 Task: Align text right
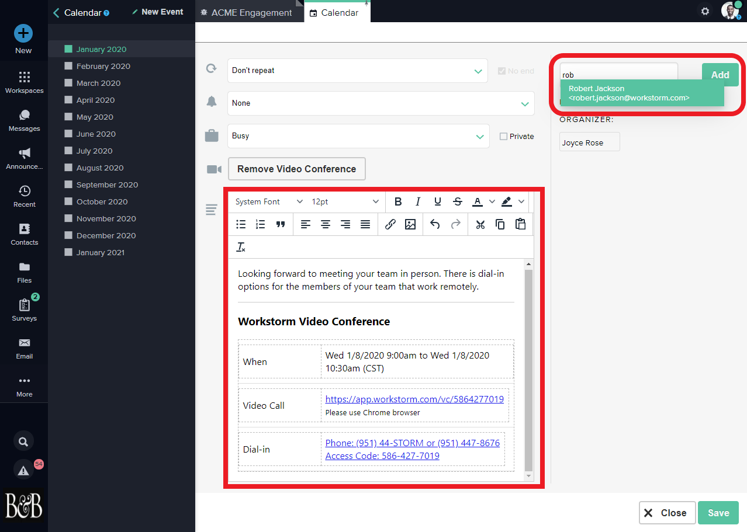345,224
